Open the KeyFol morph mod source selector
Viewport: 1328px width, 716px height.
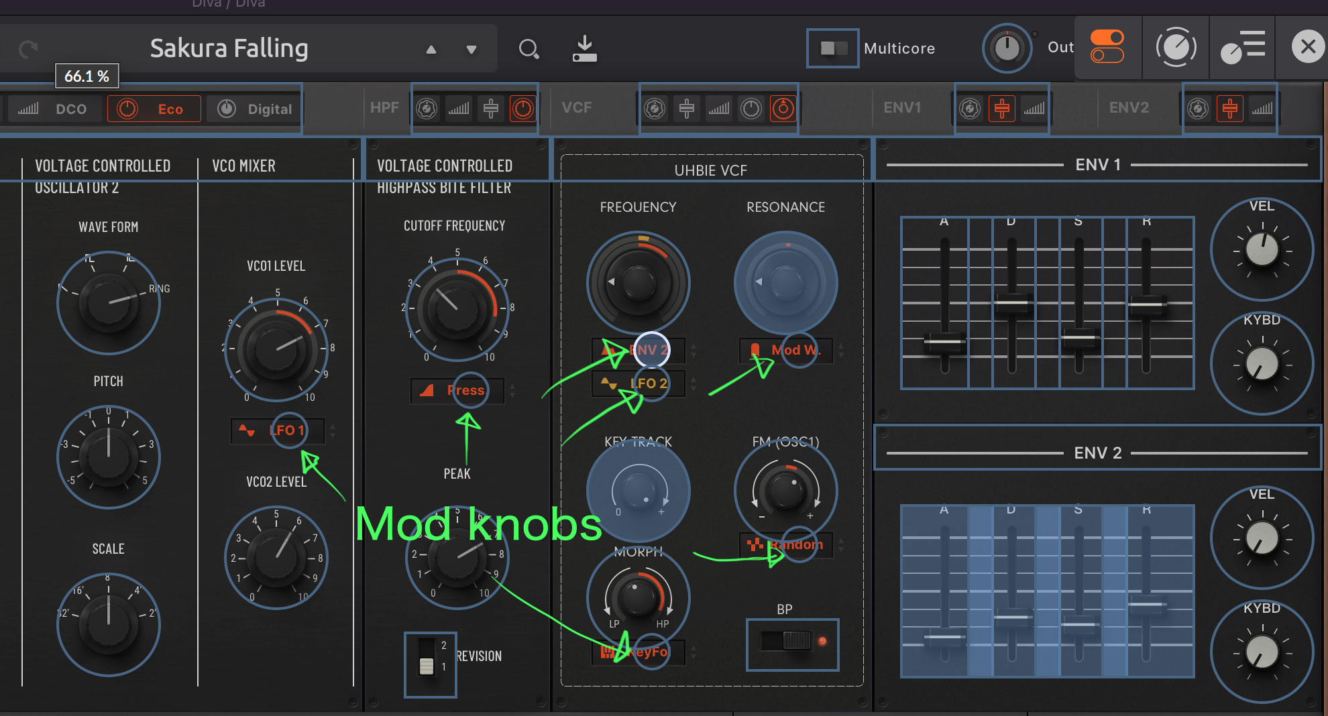639,652
